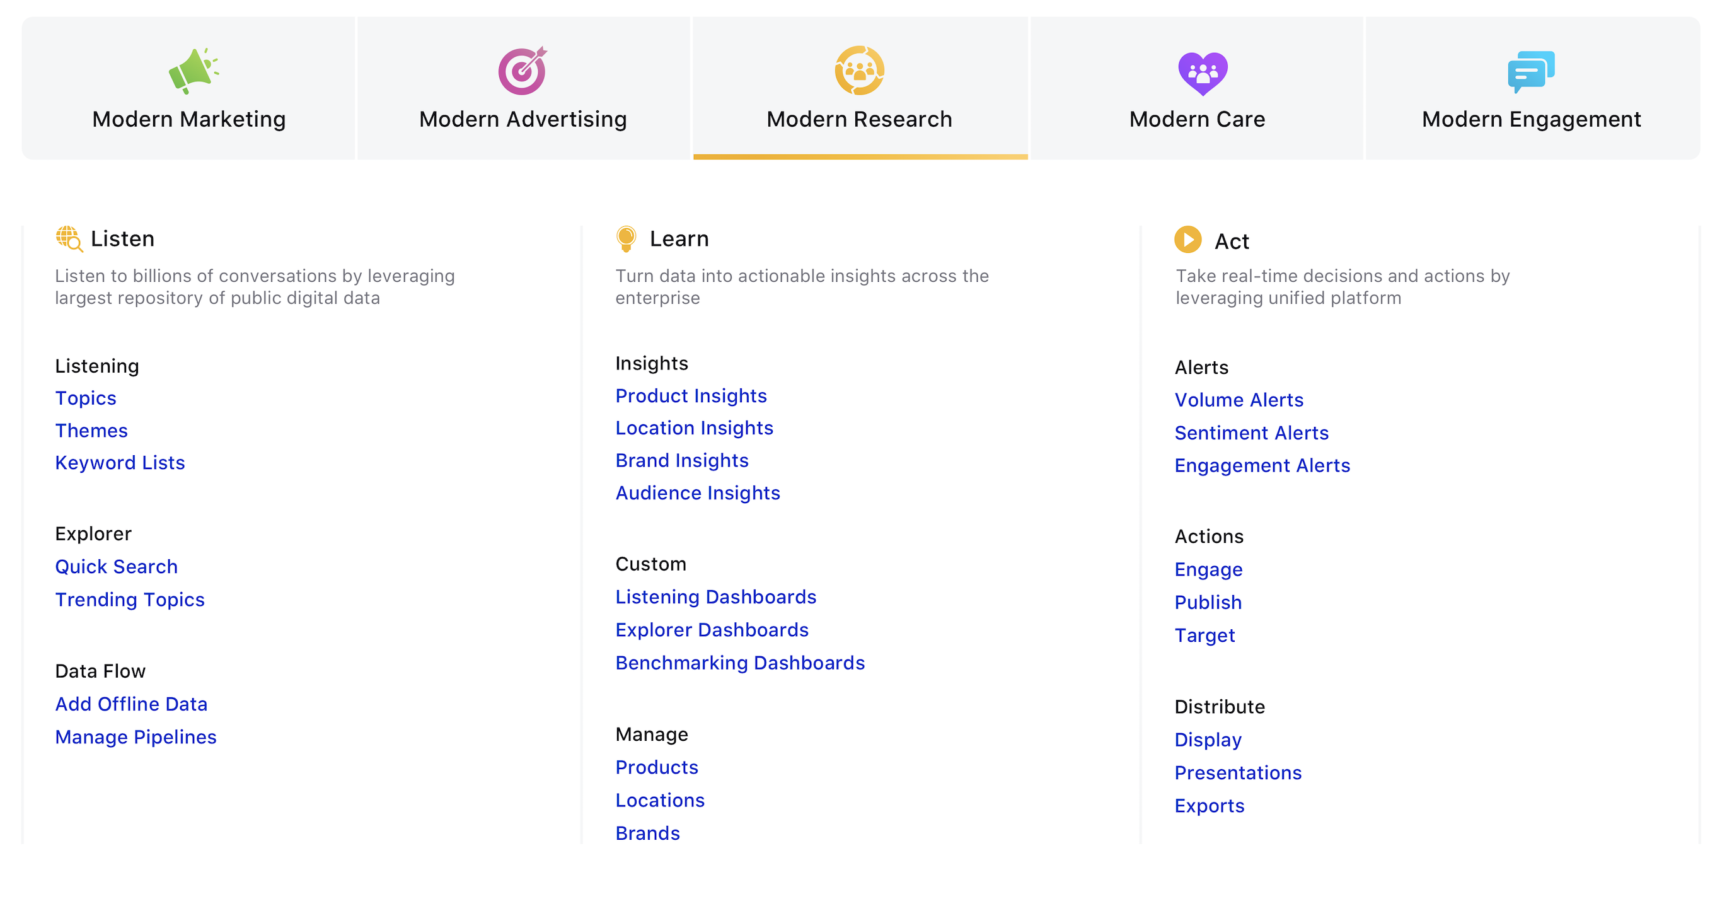Open Presentations under Distribute
The image size is (1727, 923).
tap(1238, 773)
